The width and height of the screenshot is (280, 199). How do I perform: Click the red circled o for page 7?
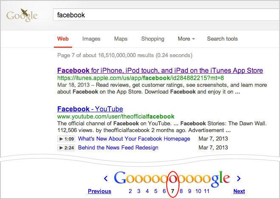click(173, 179)
